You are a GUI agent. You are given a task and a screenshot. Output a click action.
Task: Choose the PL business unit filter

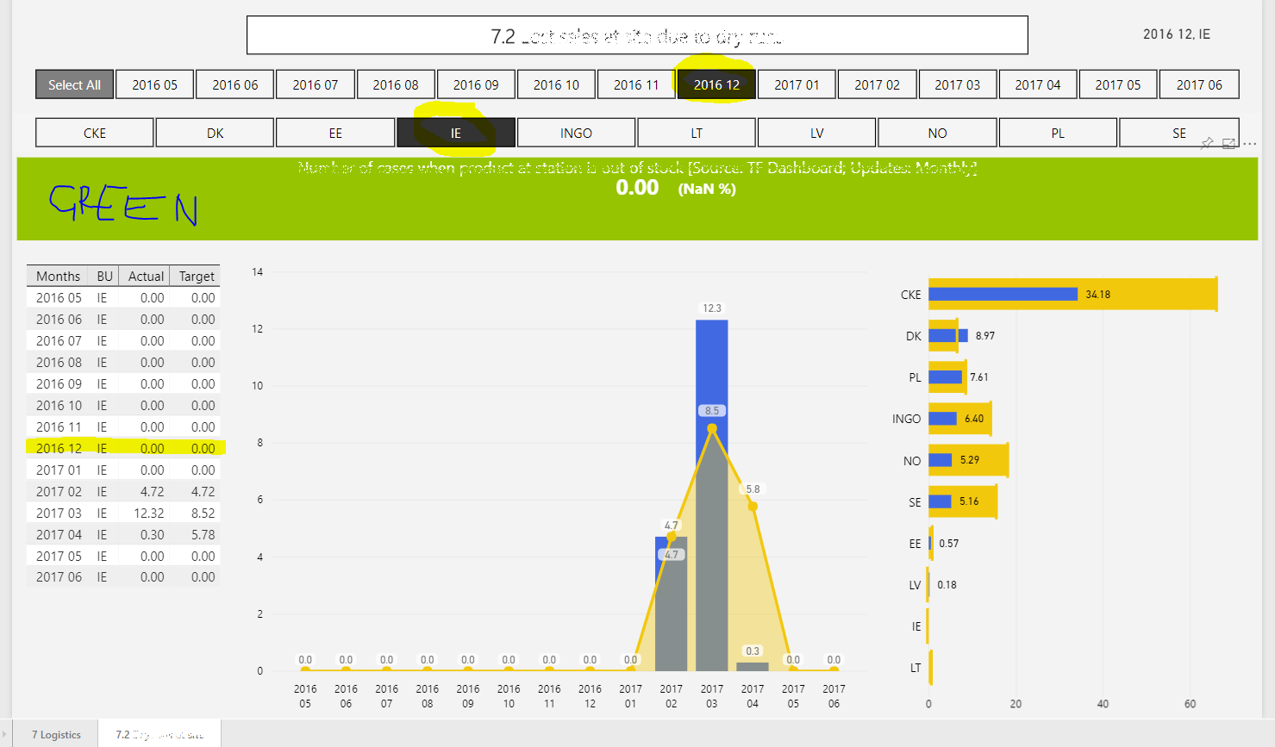point(1058,133)
